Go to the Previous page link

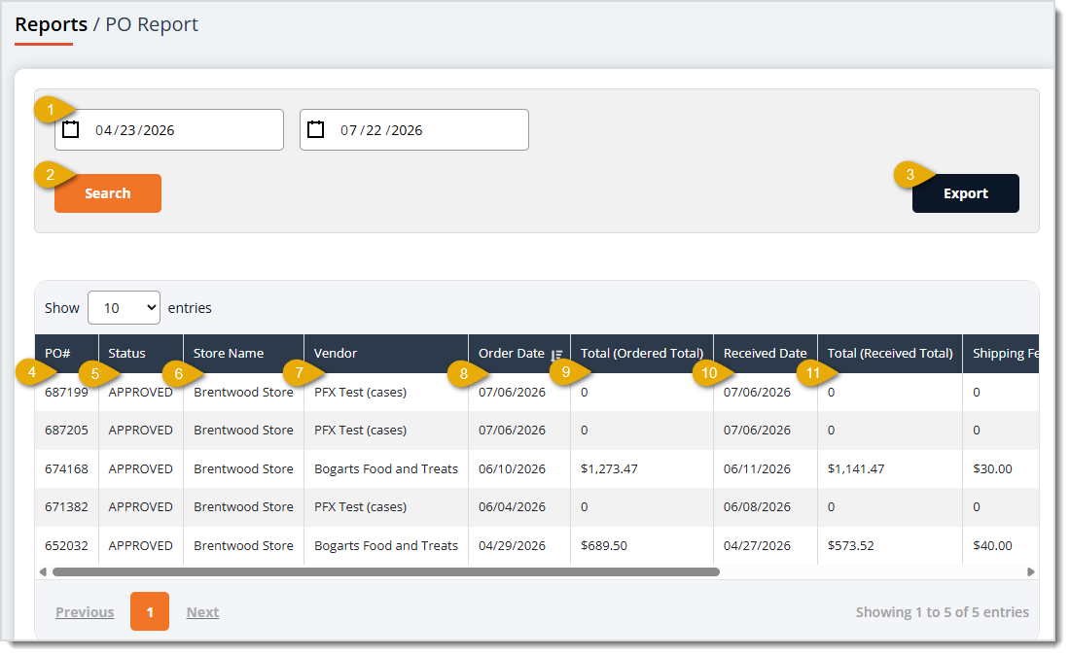tap(85, 612)
